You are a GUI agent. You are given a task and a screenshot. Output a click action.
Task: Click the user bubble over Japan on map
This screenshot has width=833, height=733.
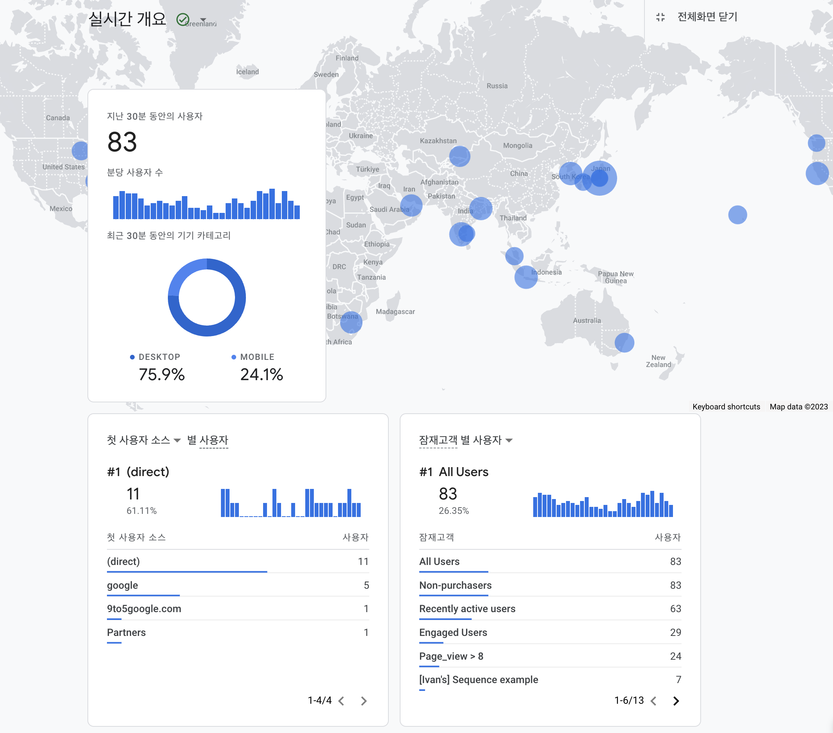tap(599, 178)
